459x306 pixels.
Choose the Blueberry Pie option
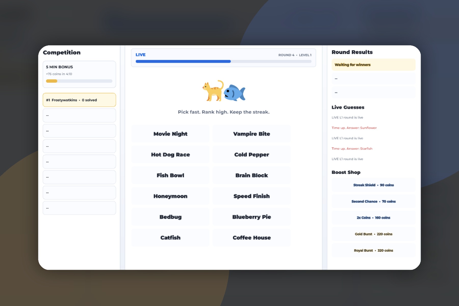[252, 217]
